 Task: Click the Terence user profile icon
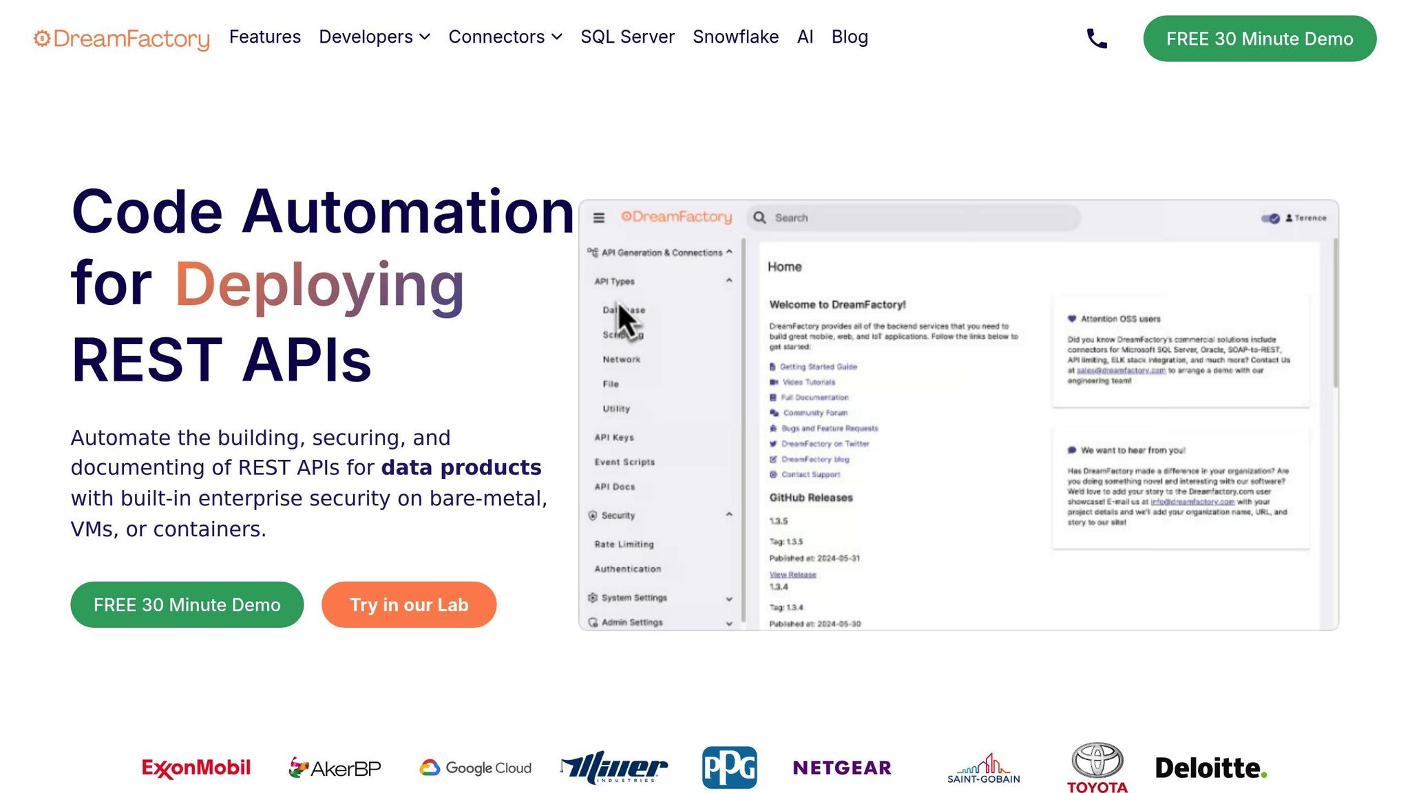point(1289,218)
